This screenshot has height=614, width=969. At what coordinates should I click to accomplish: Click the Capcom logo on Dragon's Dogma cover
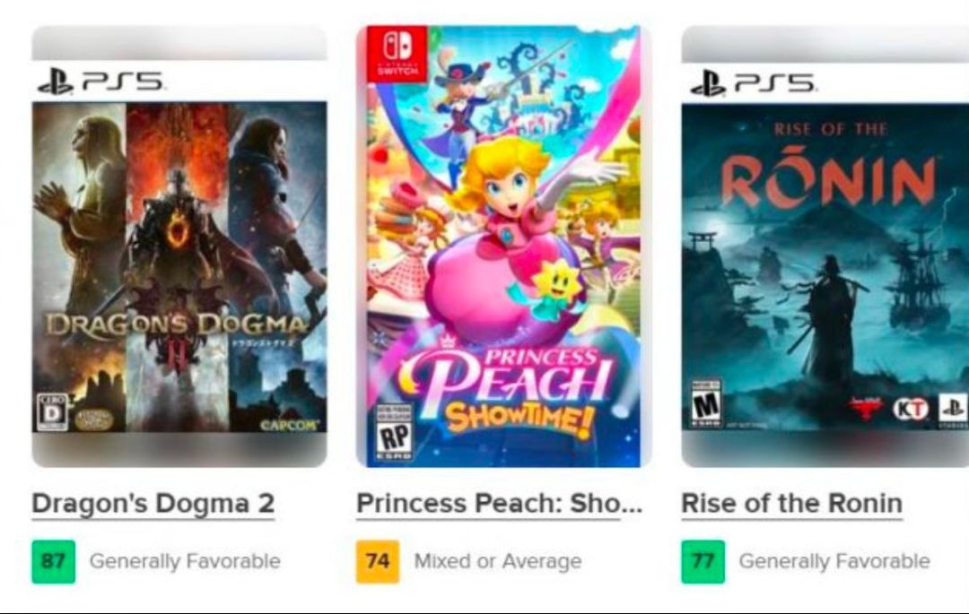coord(288,425)
